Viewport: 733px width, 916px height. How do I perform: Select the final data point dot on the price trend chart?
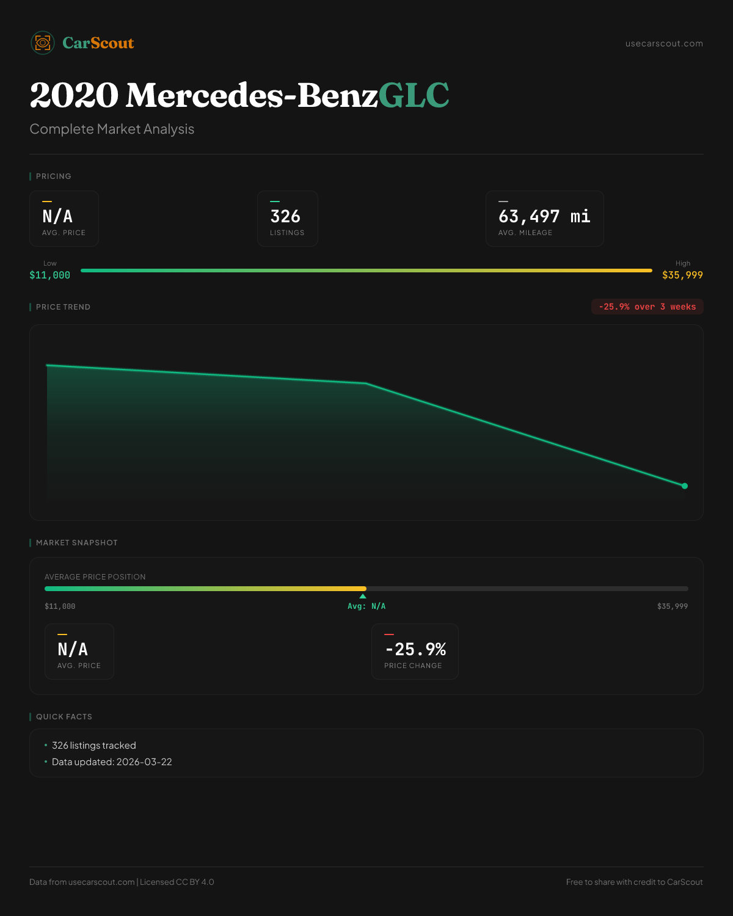click(685, 486)
